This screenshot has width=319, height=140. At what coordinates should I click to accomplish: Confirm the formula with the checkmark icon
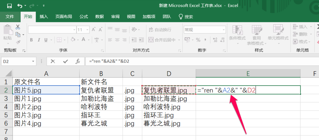65,61
